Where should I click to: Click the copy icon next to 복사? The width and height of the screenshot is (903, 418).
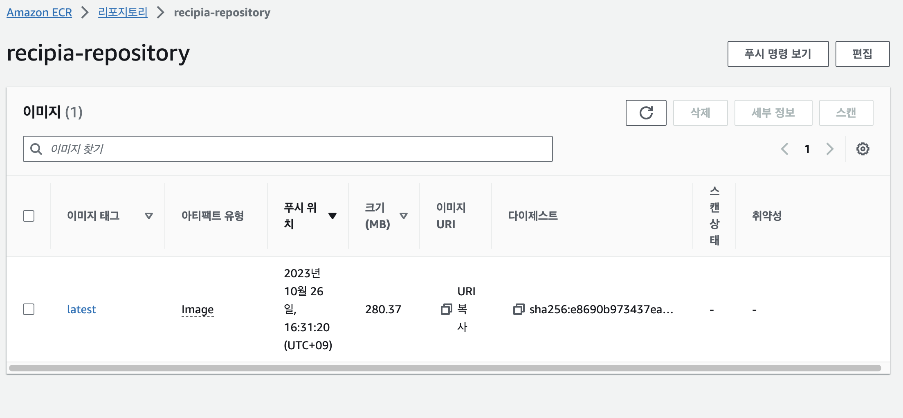[x=446, y=309]
